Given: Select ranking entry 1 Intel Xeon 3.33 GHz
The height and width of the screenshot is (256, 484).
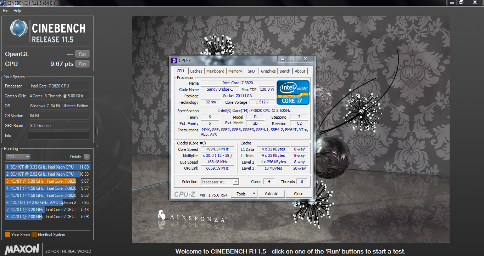Looking at the screenshot, I should [x=48, y=167].
